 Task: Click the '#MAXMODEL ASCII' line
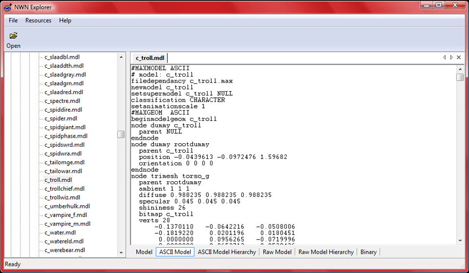pos(160,68)
